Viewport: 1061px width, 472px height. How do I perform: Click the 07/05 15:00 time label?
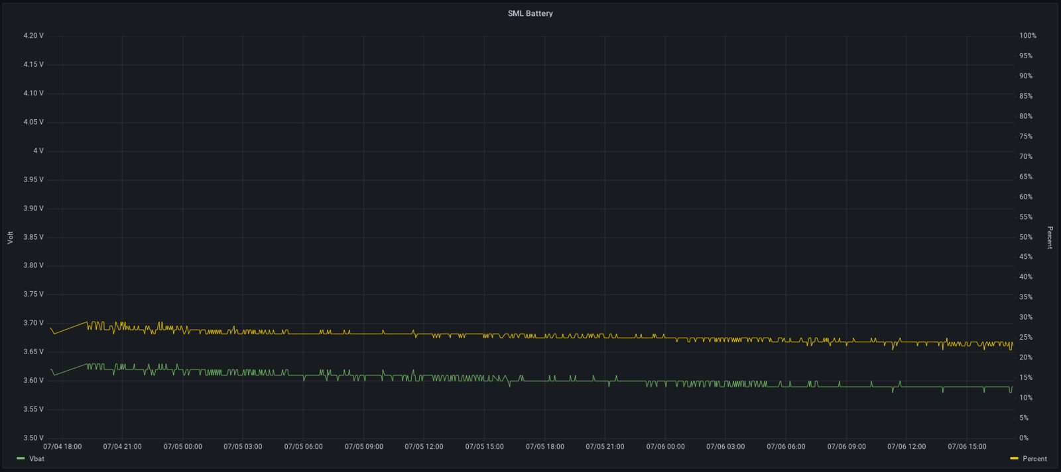point(485,447)
